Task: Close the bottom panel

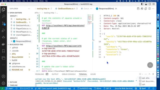Action: (x=153, y=74)
